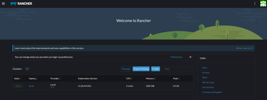
Task: Sort clusters by Provider column
Action: [x=56, y=79]
